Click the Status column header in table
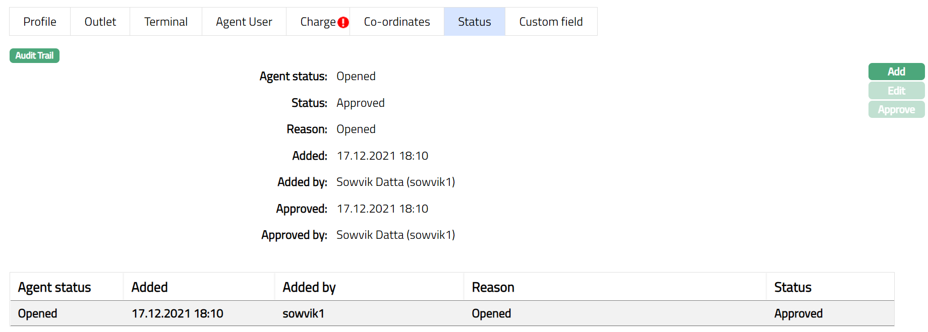The height and width of the screenshot is (332, 928). tap(792, 287)
